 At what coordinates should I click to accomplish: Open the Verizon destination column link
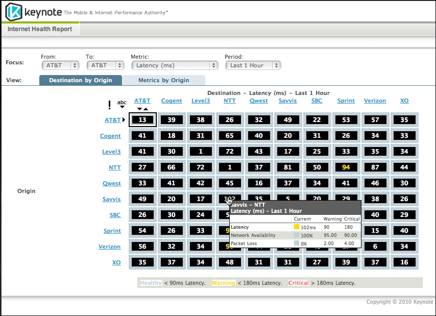point(375,101)
